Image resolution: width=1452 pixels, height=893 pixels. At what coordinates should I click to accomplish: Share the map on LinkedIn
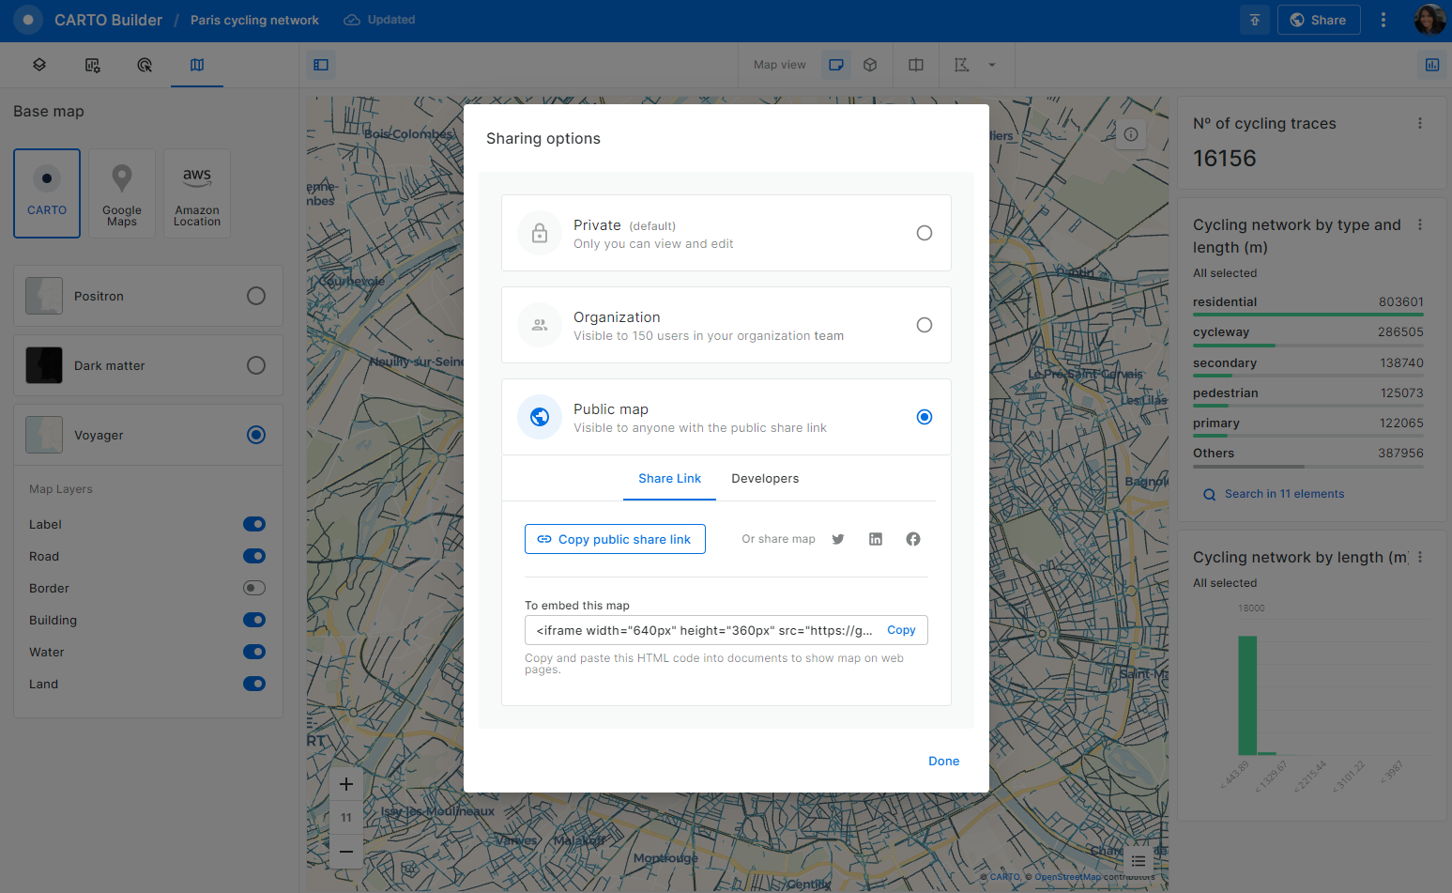pyautogui.click(x=876, y=539)
